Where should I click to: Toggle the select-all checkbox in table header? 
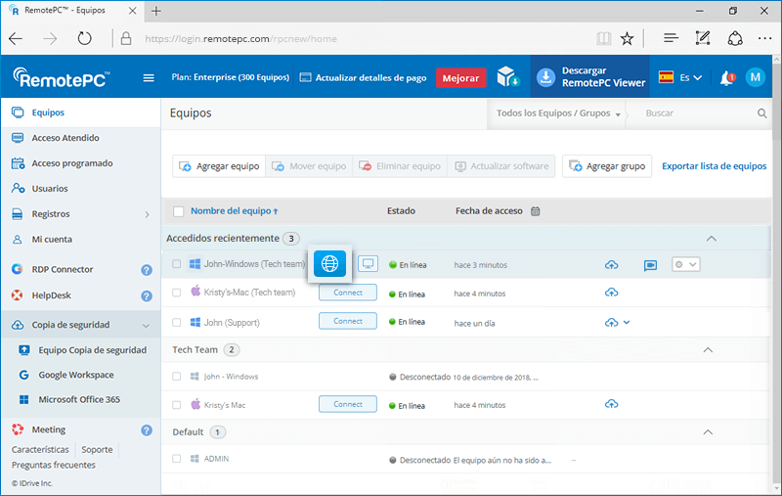(178, 211)
